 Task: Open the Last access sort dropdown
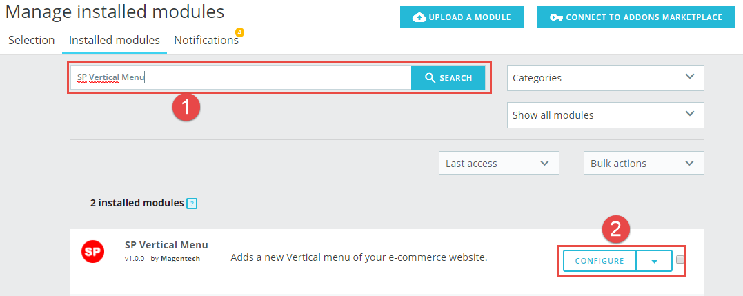click(x=499, y=163)
